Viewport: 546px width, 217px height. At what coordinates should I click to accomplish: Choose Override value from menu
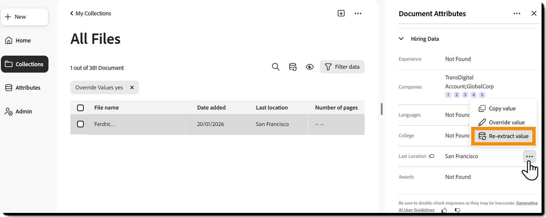click(x=502, y=122)
